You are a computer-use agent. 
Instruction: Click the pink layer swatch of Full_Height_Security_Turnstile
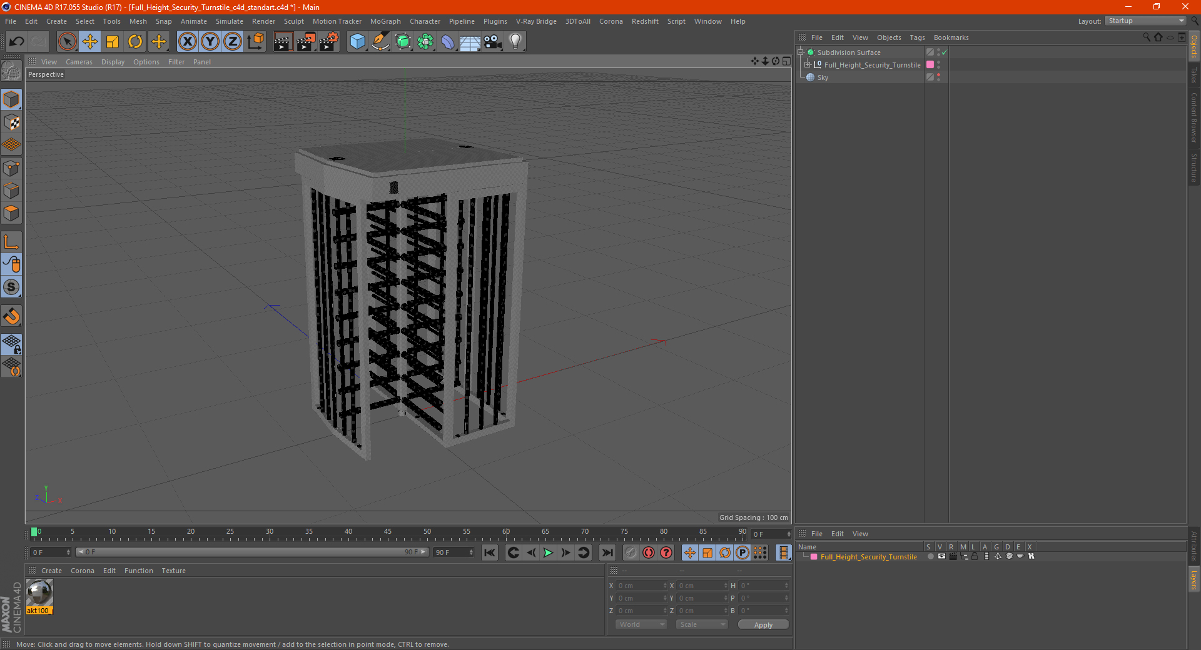click(x=930, y=65)
